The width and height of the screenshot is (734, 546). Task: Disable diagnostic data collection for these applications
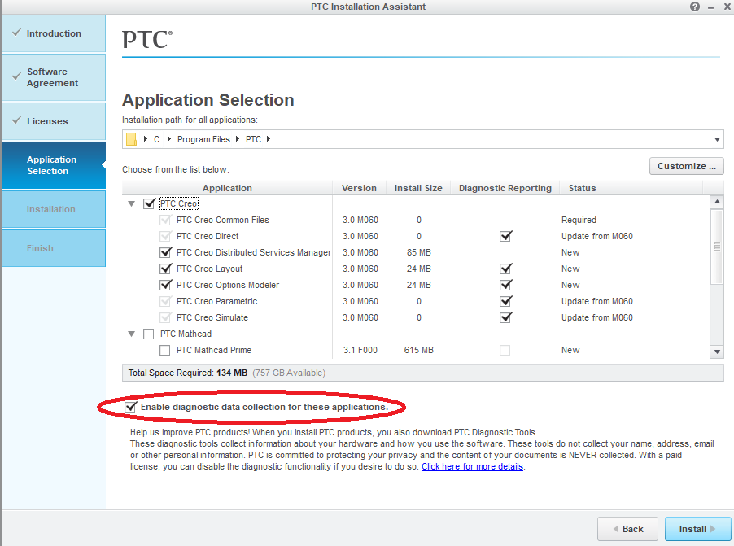[132, 407]
